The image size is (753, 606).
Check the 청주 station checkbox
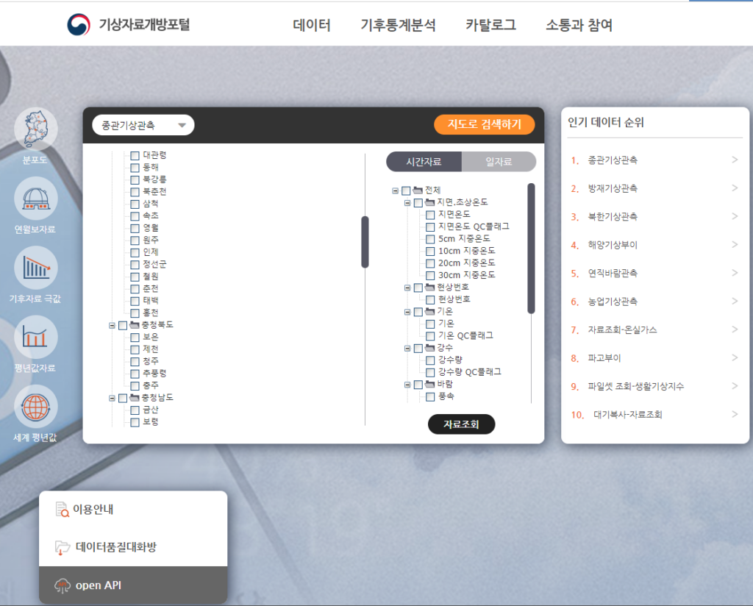(x=135, y=362)
